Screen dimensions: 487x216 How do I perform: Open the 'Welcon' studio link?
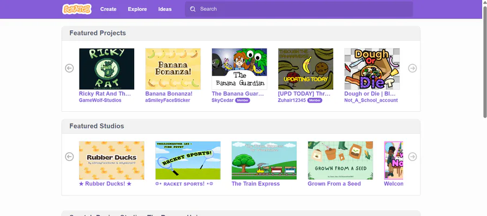[393, 184]
